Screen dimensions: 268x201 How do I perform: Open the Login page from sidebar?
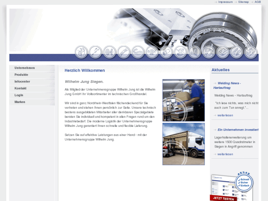32,95
